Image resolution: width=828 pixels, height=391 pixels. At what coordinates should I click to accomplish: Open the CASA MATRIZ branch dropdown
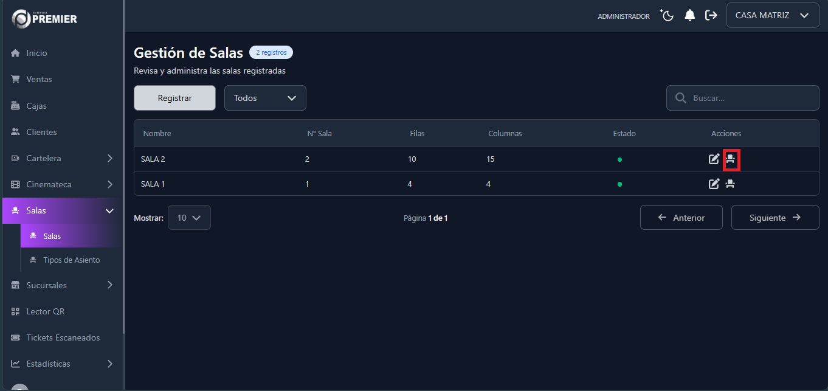tap(772, 16)
